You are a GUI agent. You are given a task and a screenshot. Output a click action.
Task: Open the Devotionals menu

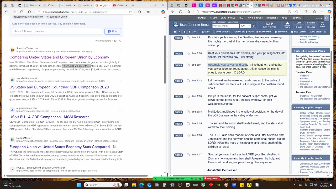tap(228, 18)
